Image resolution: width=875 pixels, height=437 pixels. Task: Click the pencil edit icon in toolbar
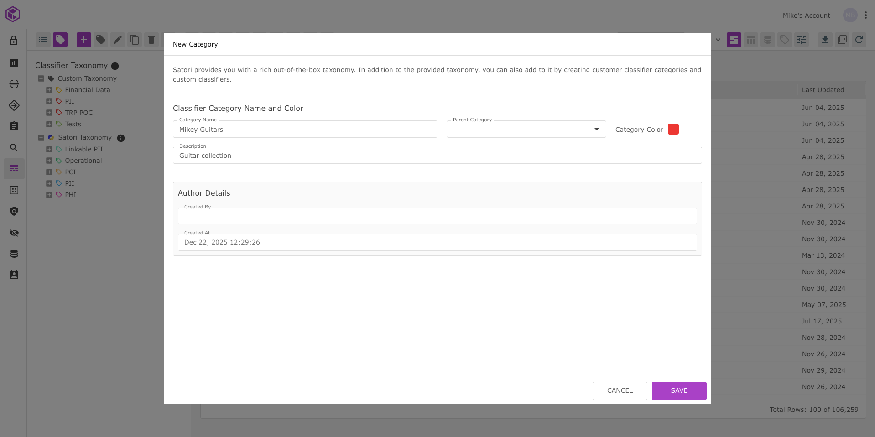coord(118,40)
